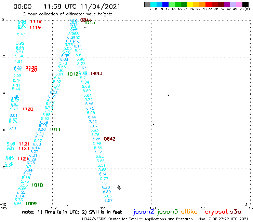Click the wave height value 6.57

coord(108,200)
